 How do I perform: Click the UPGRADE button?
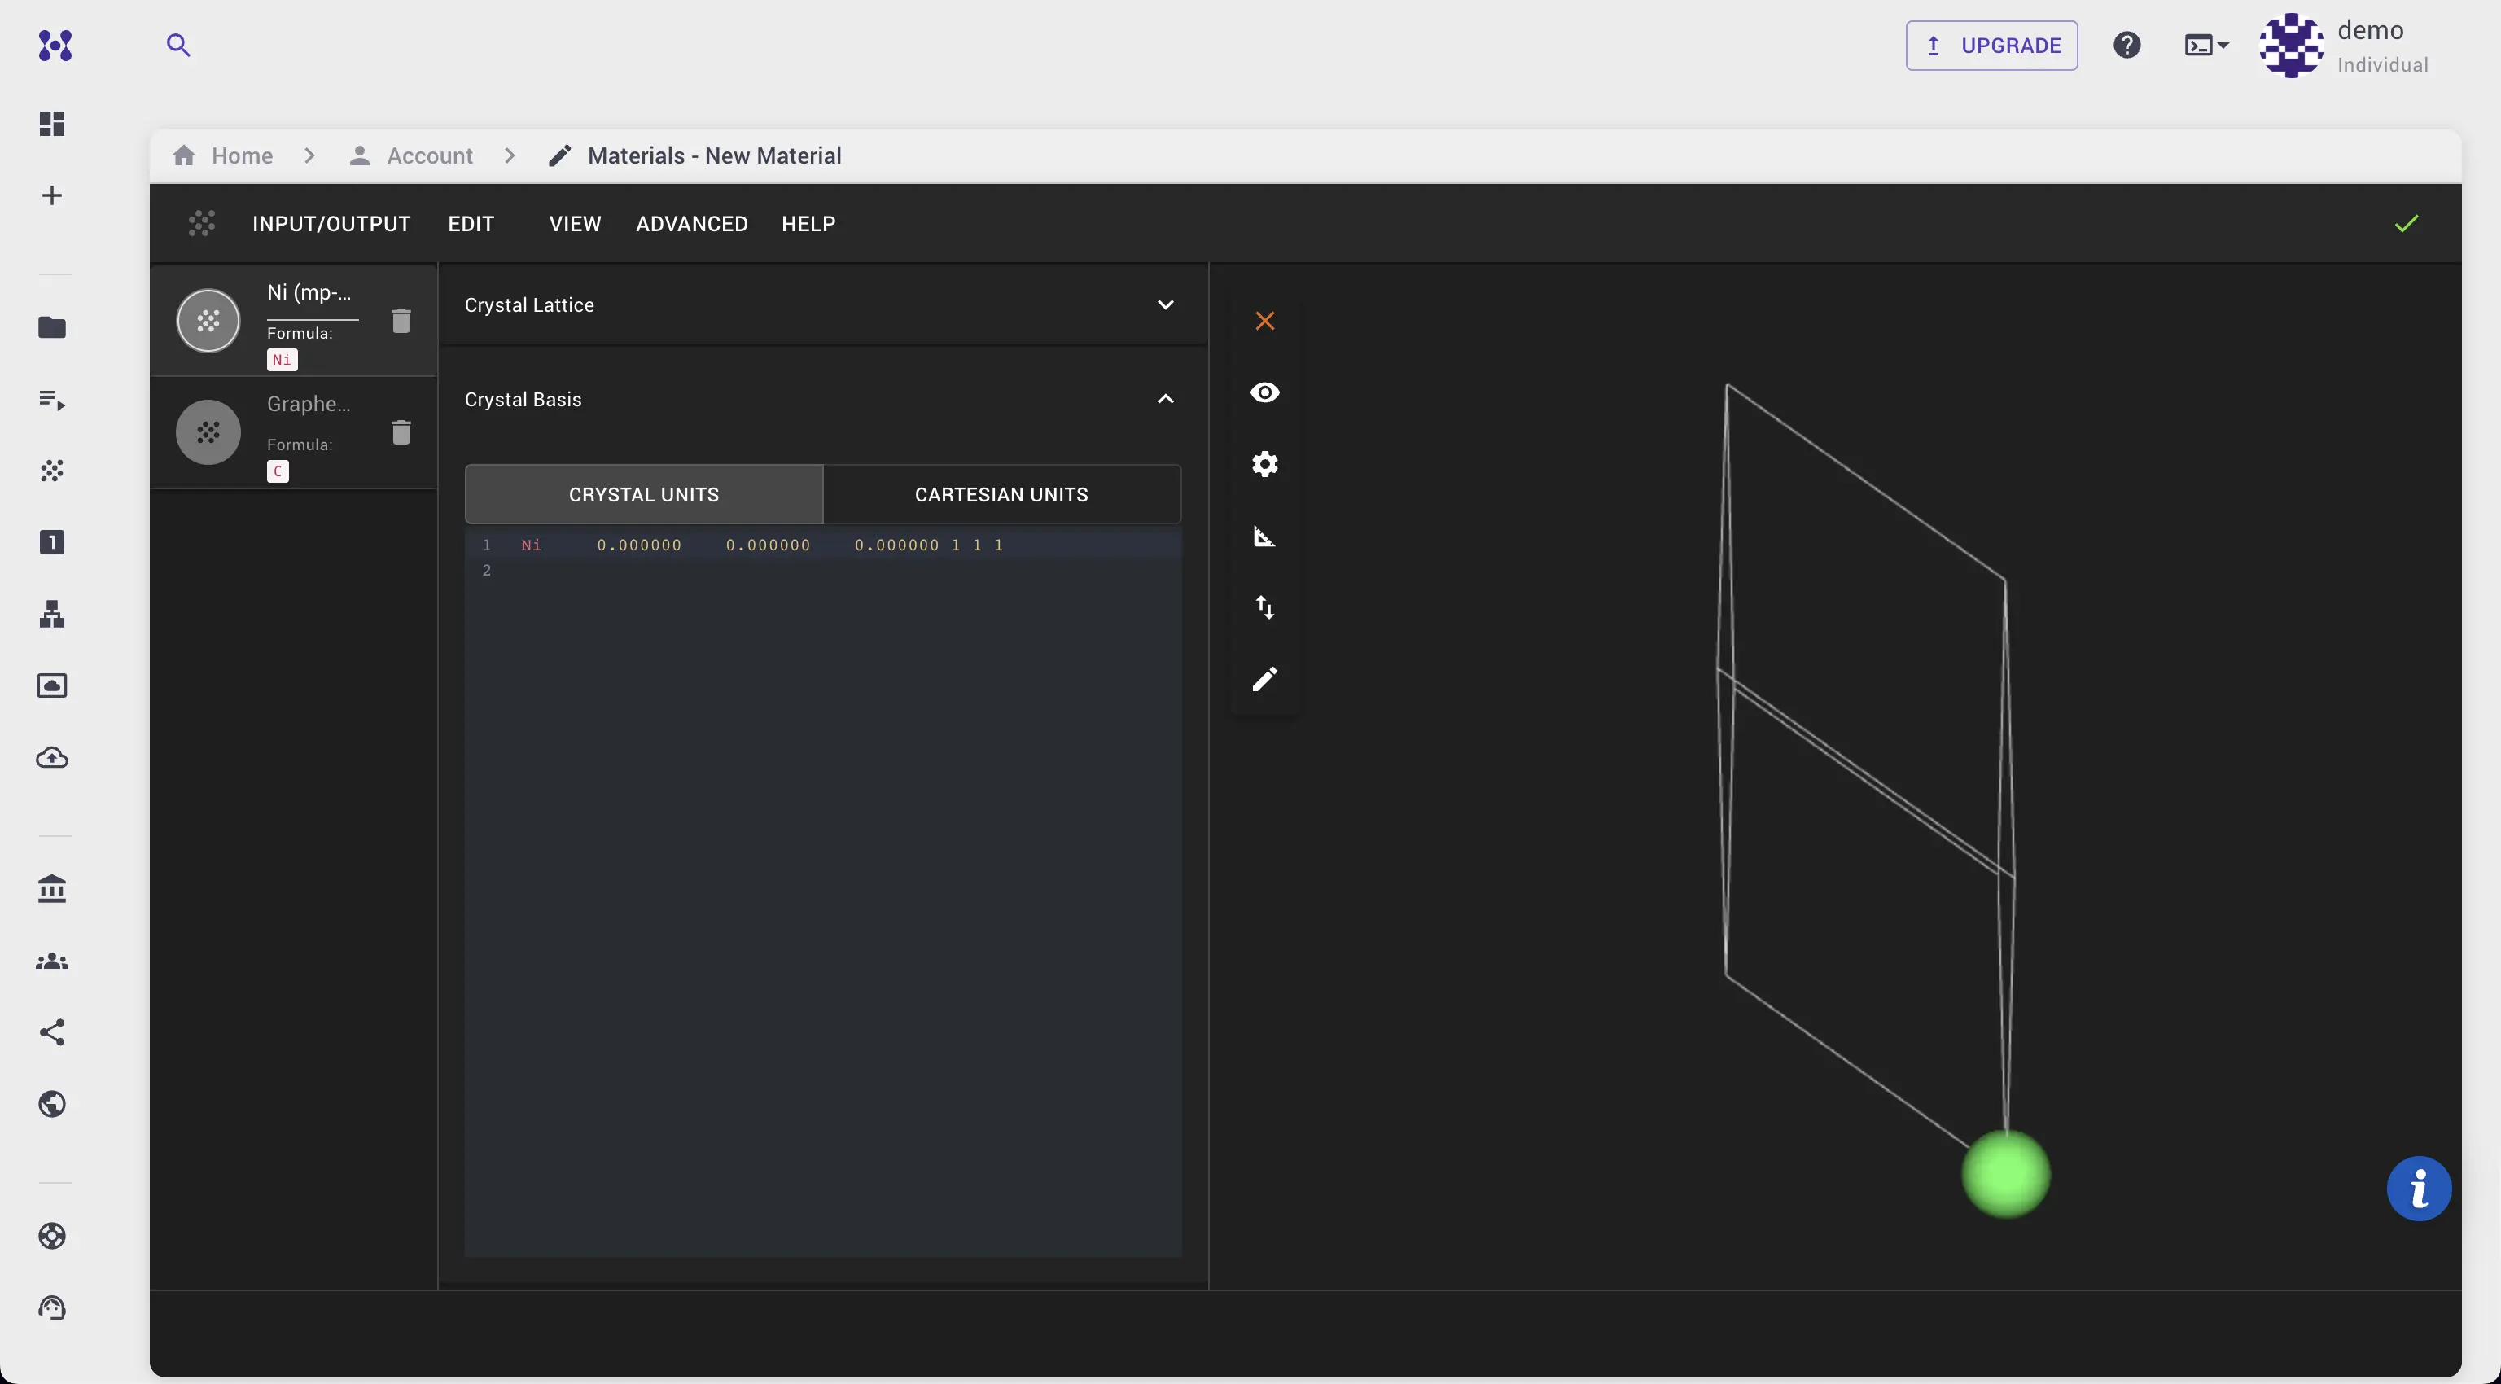pyautogui.click(x=1991, y=46)
